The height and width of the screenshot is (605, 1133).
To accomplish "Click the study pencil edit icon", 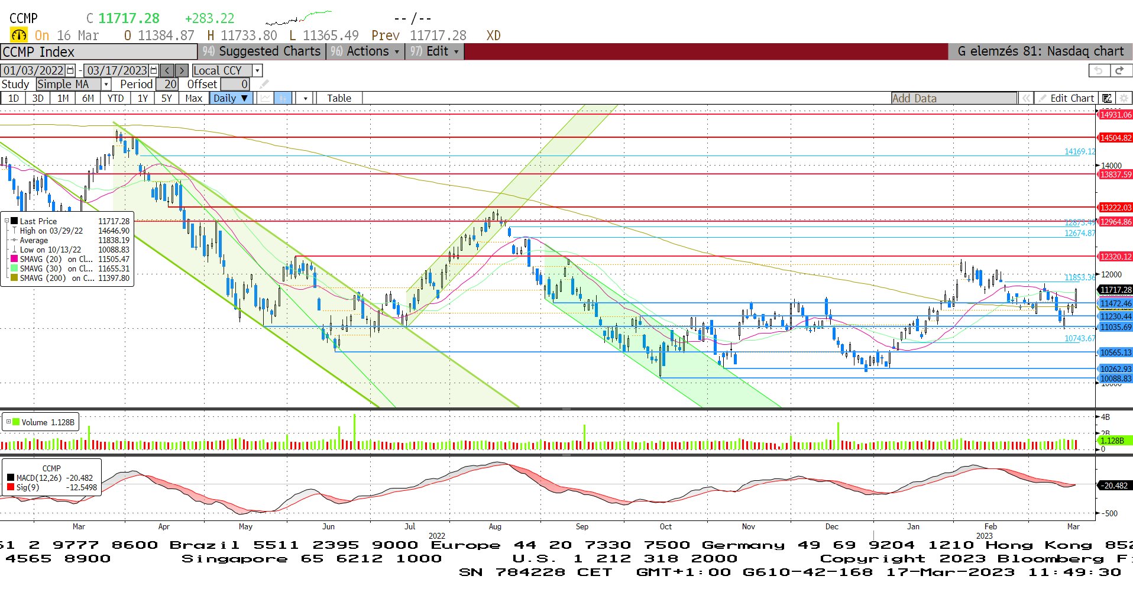I will (x=264, y=84).
